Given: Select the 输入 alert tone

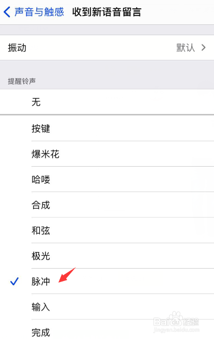Looking at the screenshot, I should (107, 307).
